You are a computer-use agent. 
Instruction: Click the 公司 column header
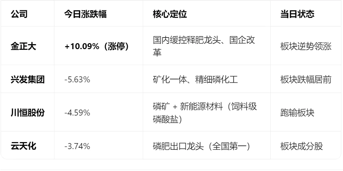[x=19, y=14]
